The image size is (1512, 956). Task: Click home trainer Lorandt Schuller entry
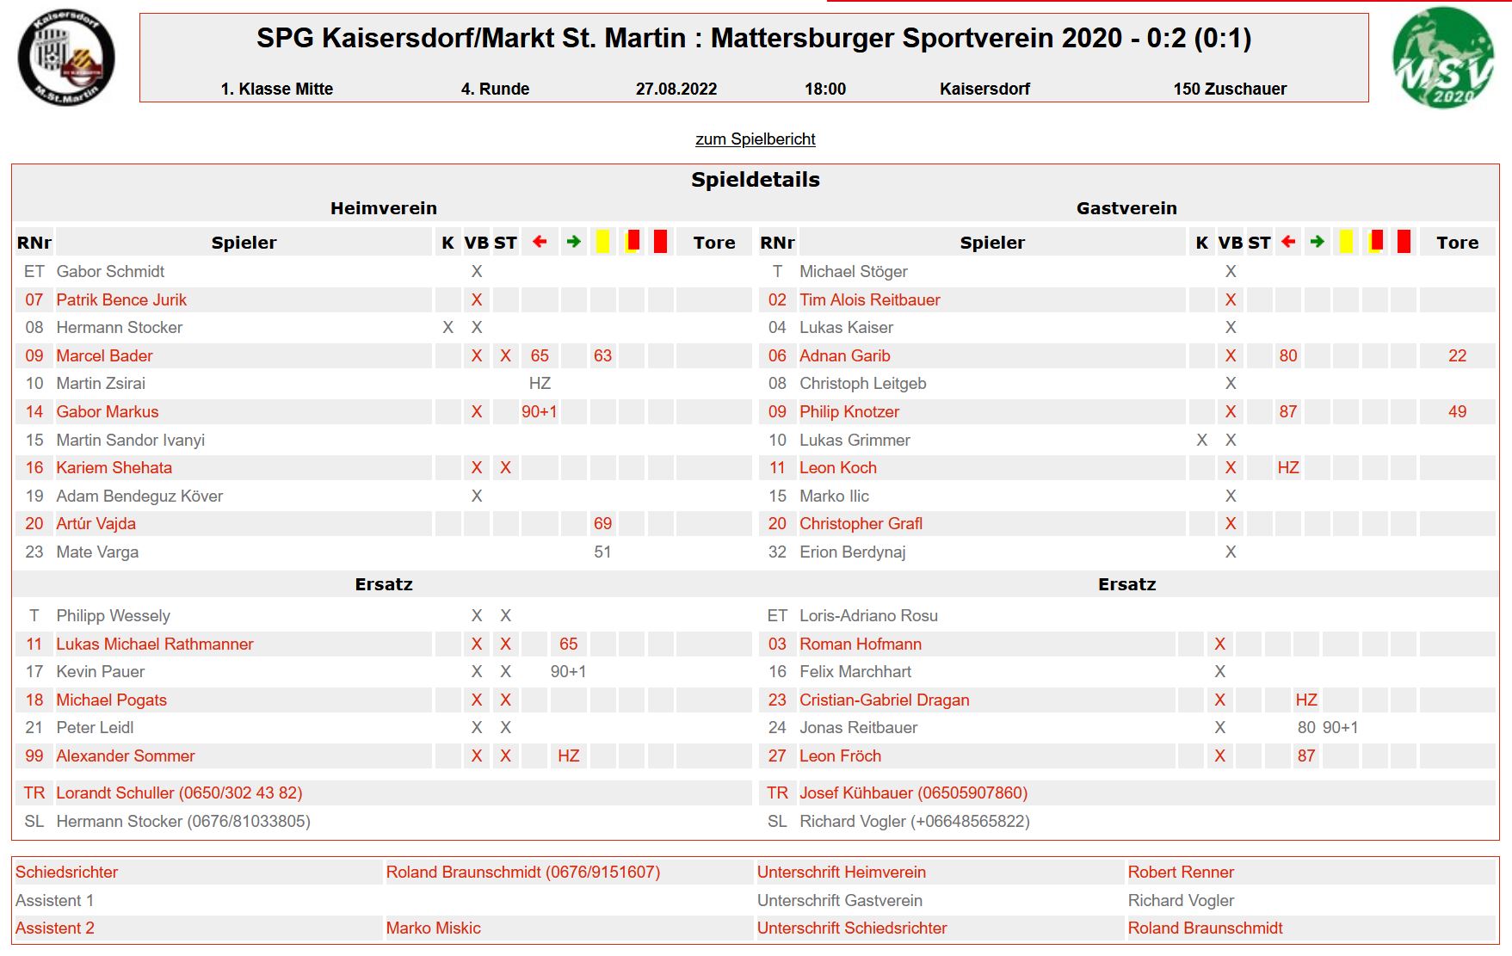(x=179, y=793)
